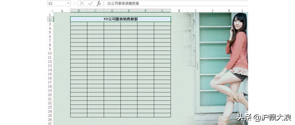
Task: Select row 15 header
Action: [x=50, y=74]
